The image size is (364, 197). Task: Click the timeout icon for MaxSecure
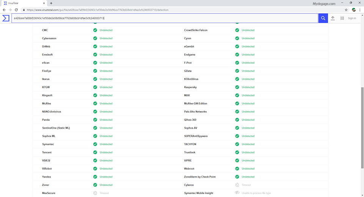[x=95, y=193]
